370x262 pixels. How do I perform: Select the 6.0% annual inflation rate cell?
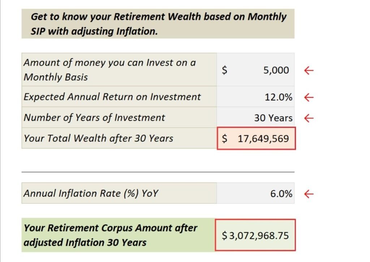pyautogui.click(x=255, y=194)
